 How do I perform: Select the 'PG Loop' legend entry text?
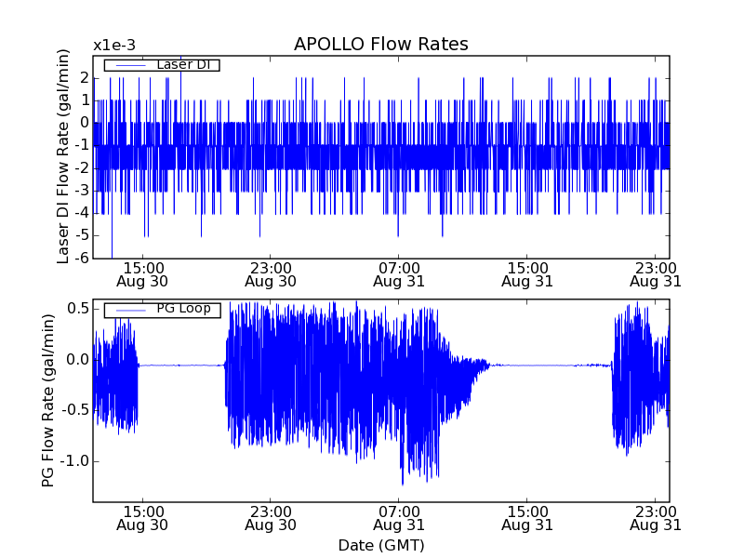point(182,309)
